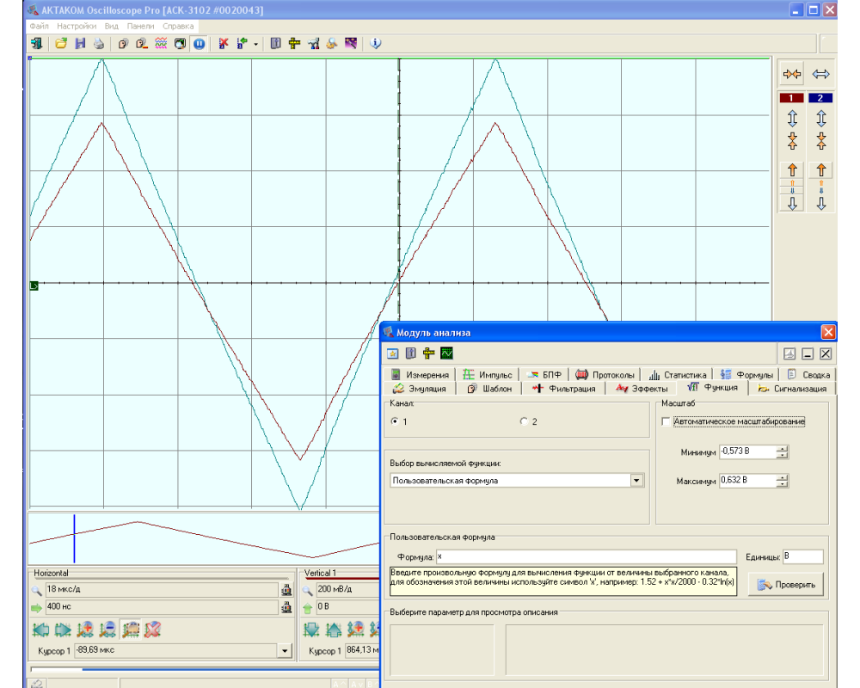Click the pause acquisition icon in toolbar
Image resolution: width=860 pixels, height=688 pixels.
coord(199,43)
